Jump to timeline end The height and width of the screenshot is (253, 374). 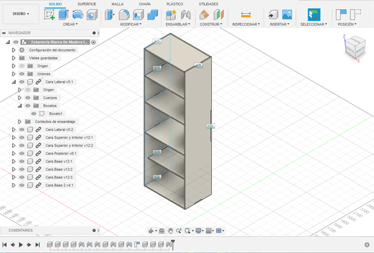(38, 245)
